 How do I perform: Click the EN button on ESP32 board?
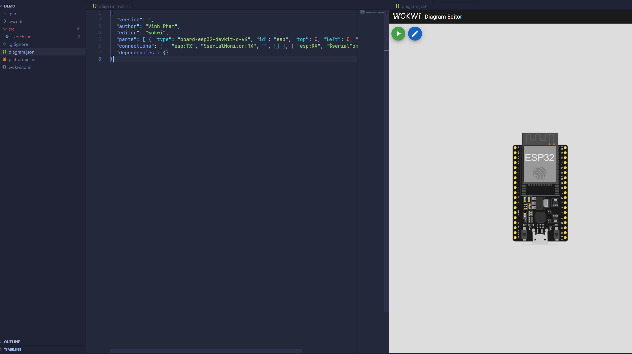point(524,234)
